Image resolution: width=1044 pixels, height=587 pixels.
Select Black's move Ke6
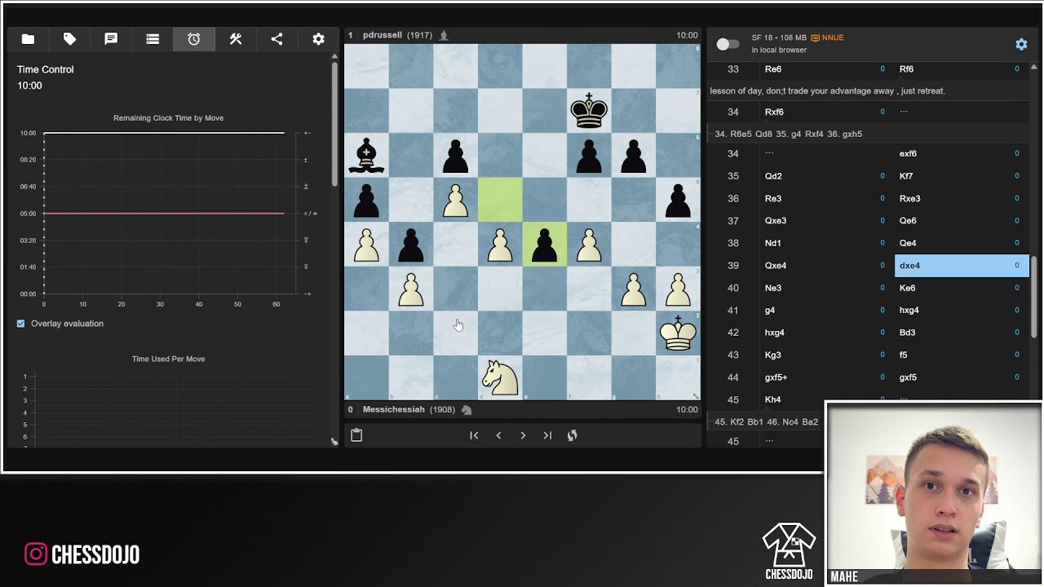962,288
